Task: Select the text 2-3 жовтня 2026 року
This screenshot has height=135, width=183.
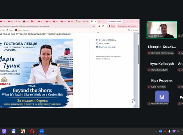Action: (x=107, y=40)
